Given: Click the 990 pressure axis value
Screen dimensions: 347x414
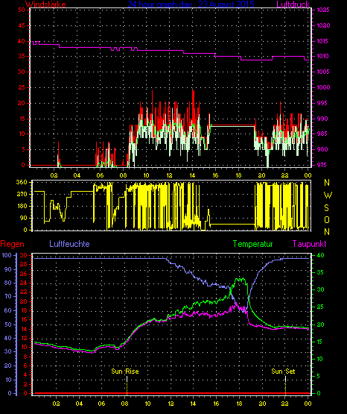Looking at the screenshot, I should point(322,119).
